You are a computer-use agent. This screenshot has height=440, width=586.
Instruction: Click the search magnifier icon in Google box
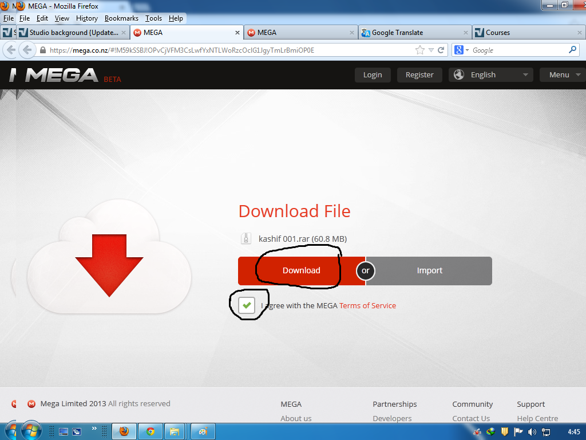(572, 50)
